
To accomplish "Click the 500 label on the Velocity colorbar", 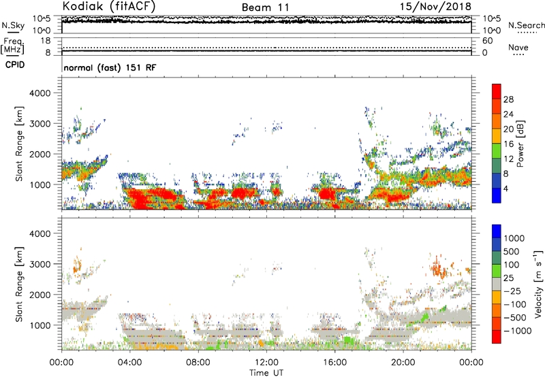I will coord(512,252).
